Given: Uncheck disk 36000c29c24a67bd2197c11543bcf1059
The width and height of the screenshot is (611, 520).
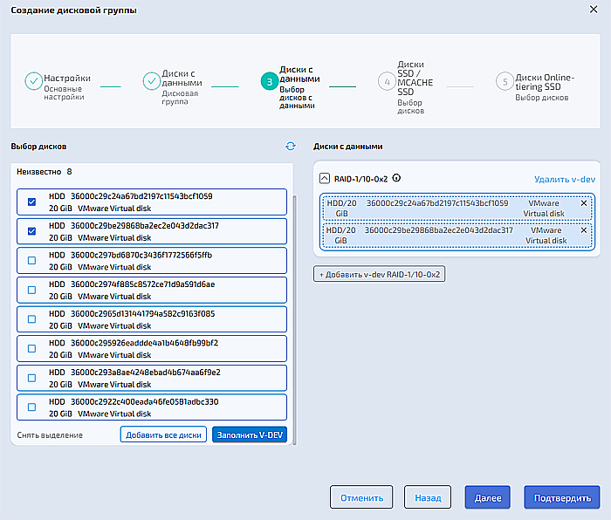Looking at the screenshot, I should (32, 202).
